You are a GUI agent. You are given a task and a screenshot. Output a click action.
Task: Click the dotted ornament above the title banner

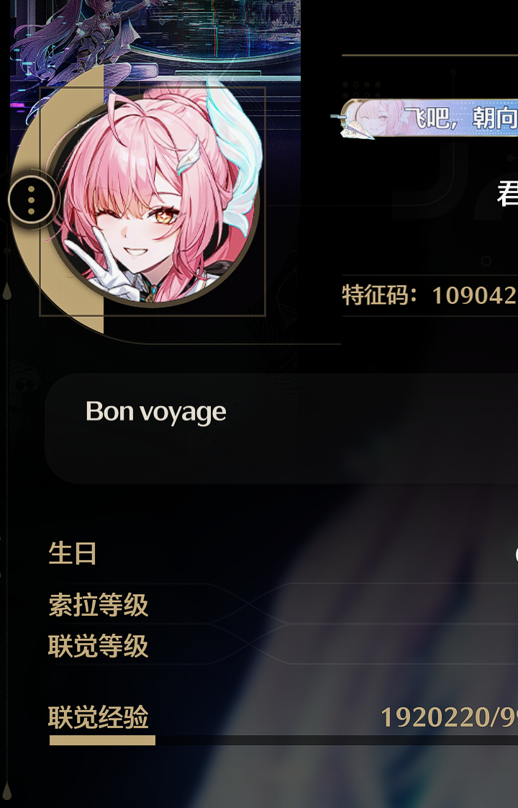(361, 89)
